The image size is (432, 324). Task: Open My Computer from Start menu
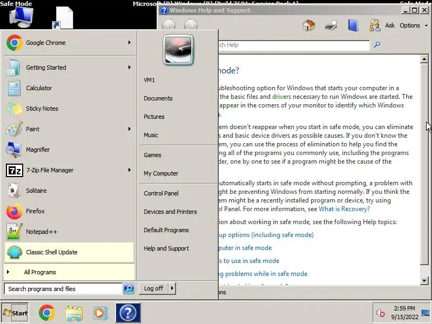pyautogui.click(x=161, y=173)
